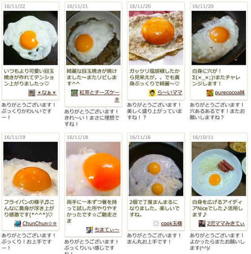Screen dimensions: 251x254
Task: Open the 16/11/20 peppered egg photo
Action: tap(156, 38)
